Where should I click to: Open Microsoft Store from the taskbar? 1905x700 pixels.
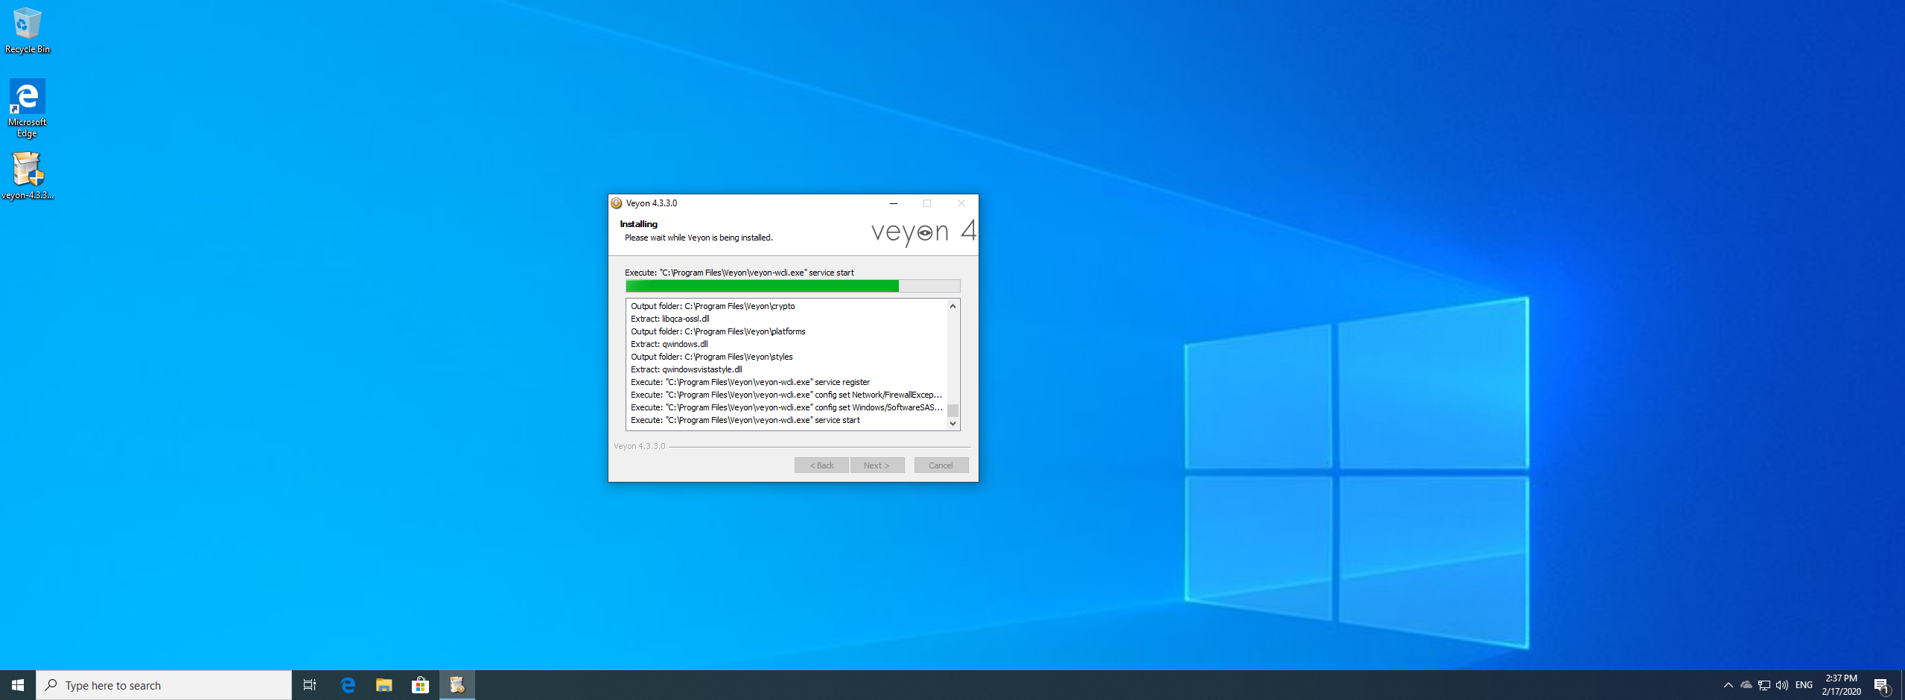(x=421, y=685)
